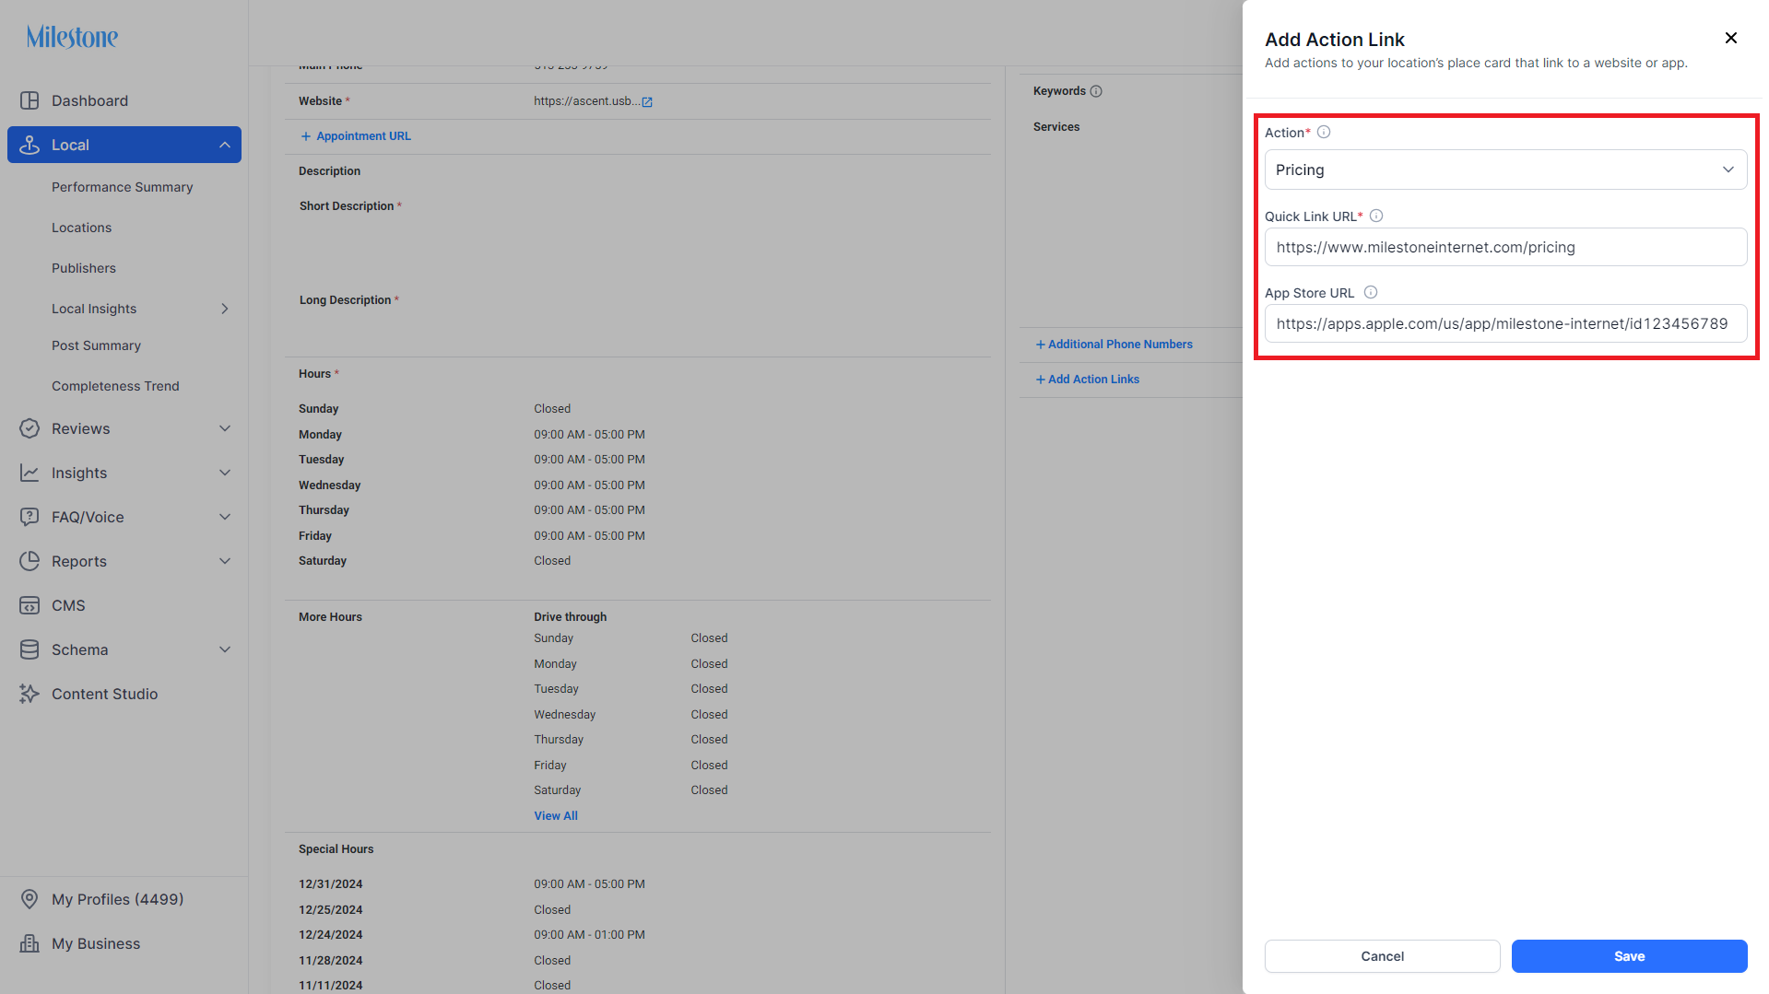Click the 12/24/2024 special hours date
Image resolution: width=1769 pixels, height=994 pixels.
point(330,935)
